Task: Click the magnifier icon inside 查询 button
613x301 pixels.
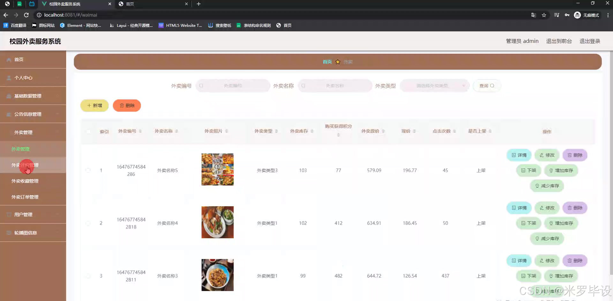Action: (x=492, y=86)
